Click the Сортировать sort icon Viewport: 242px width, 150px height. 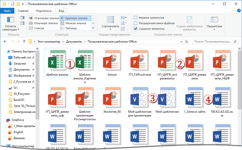coord(110,20)
